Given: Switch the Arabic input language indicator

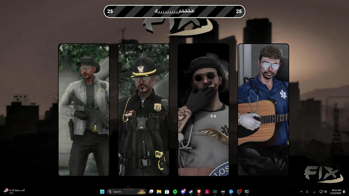Looking at the screenshot, I should [x=314, y=192].
